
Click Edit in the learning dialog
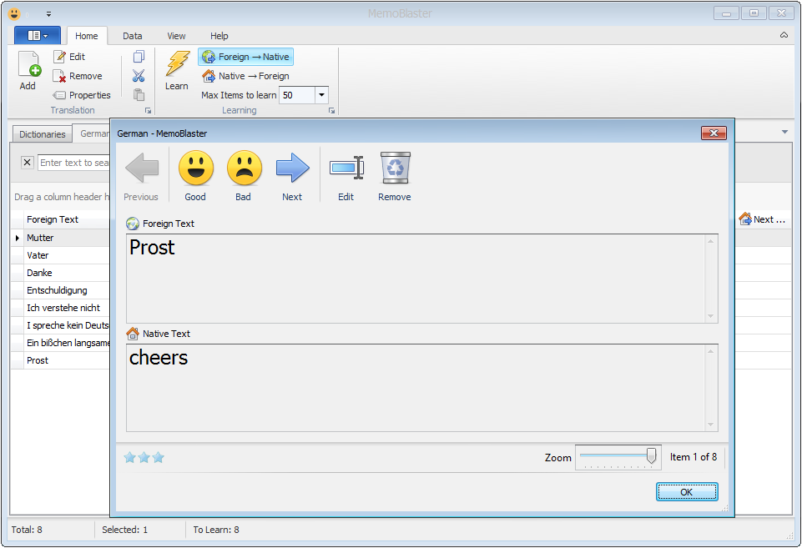(x=346, y=176)
